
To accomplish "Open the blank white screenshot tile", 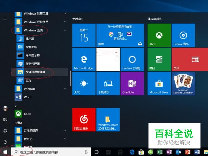I will click(x=108, y=60).
